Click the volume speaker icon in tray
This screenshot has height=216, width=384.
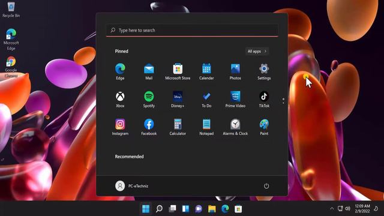point(347,209)
